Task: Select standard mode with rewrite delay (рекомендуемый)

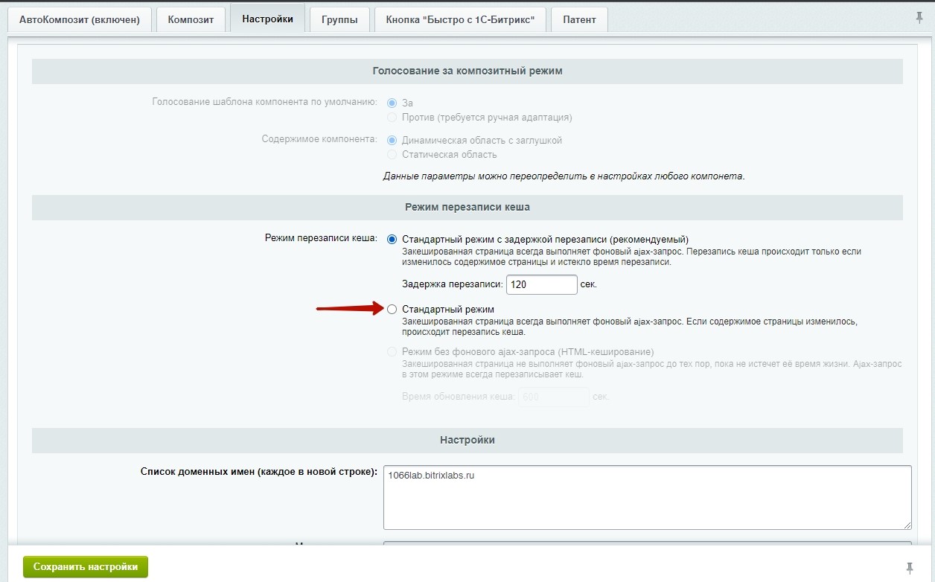Action: click(x=392, y=239)
